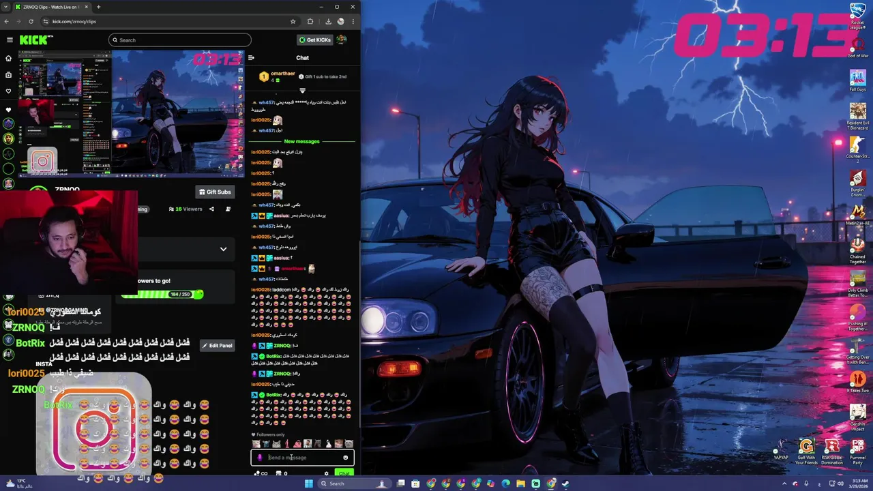This screenshot has width=873, height=491.
Task: Open Browse icon below Home in sidebar
Action: 8,75
